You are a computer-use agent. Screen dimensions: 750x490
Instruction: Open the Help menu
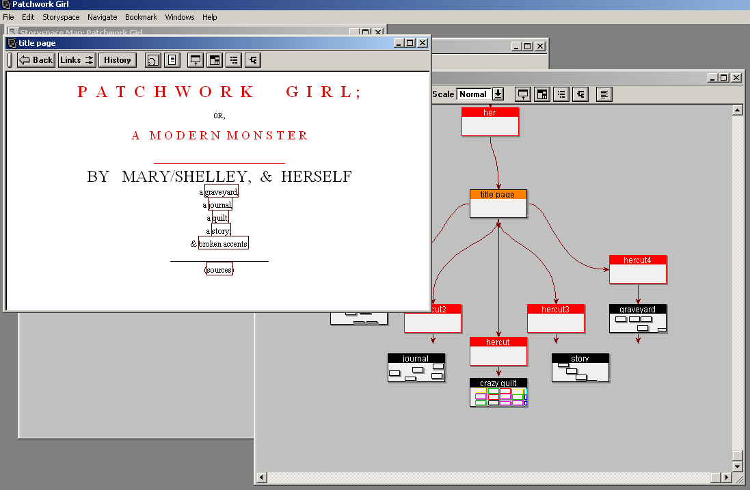click(x=209, y=17)
